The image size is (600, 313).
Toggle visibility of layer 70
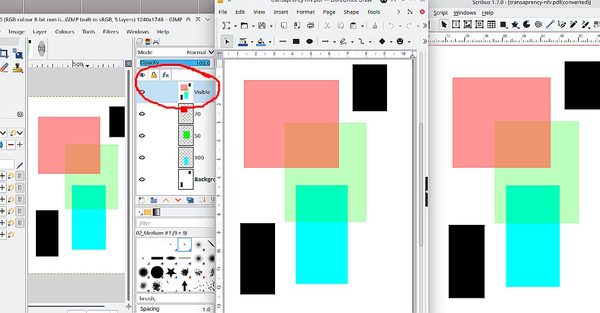pos(142,114)
